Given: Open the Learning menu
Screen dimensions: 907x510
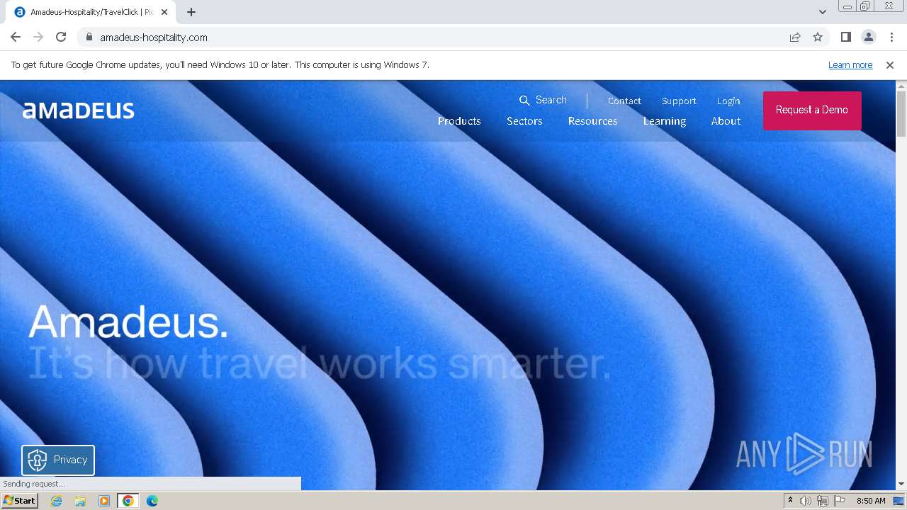Looking at the screenshot, I should [665, 121].
